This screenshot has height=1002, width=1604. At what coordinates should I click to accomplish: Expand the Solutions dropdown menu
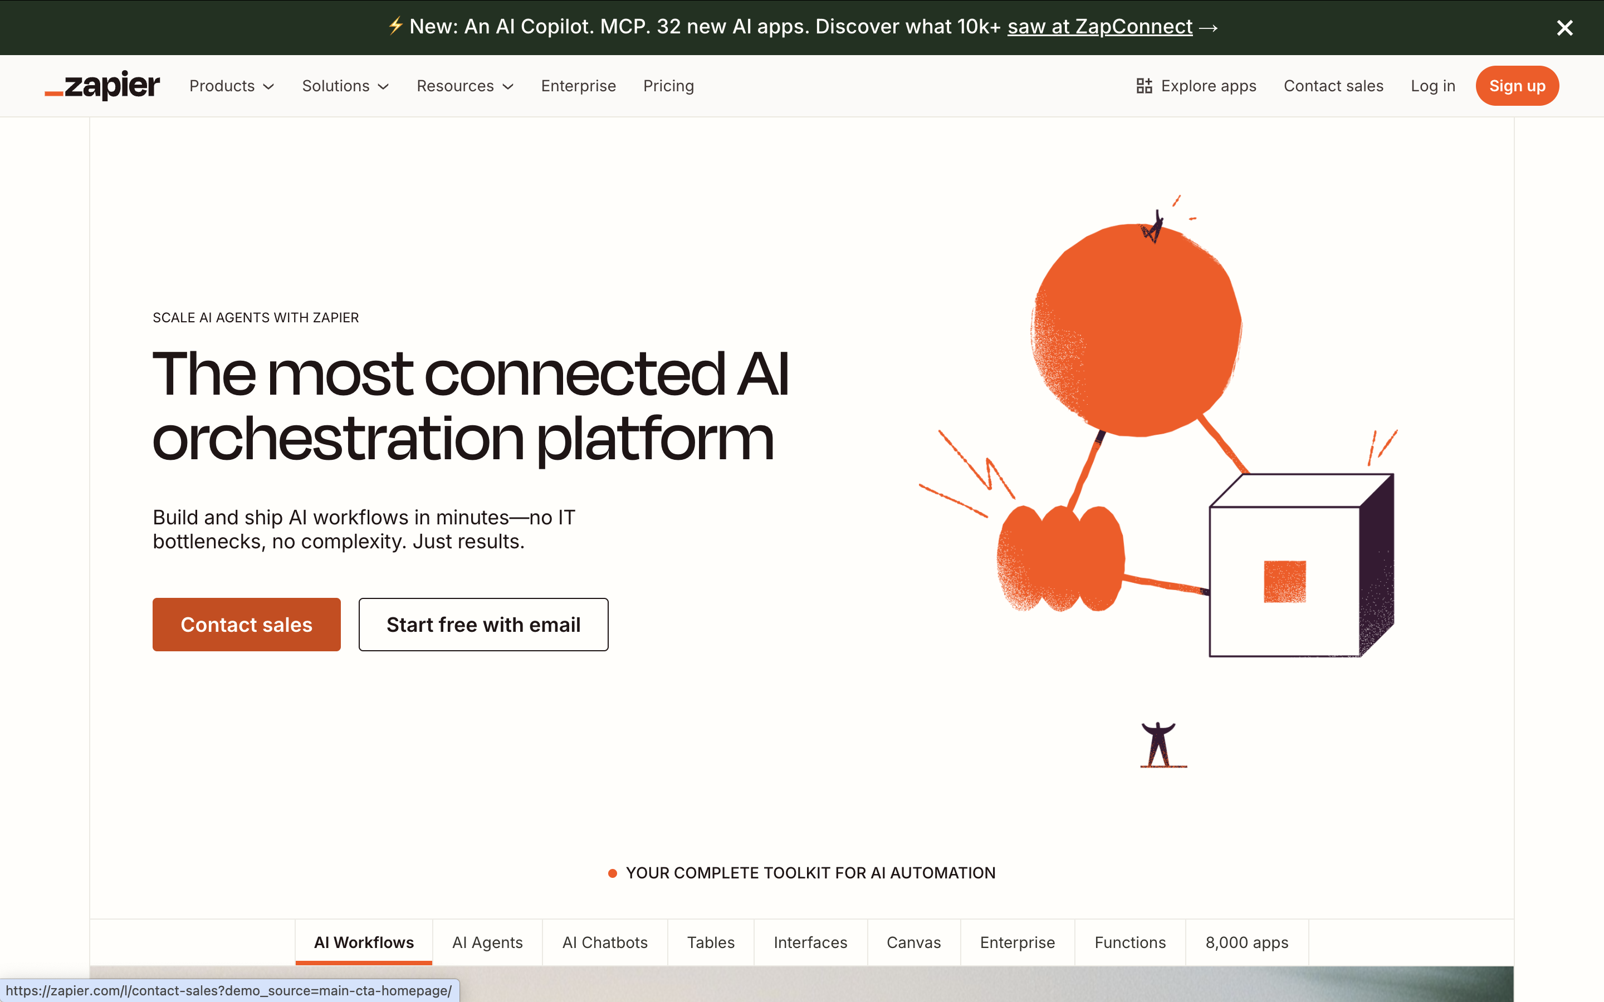coord(345,86)
